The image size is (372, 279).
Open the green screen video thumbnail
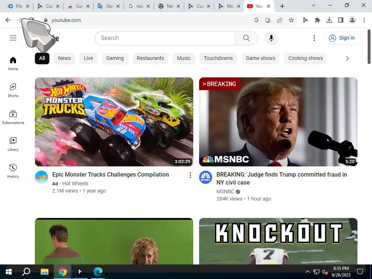[x=114, y=241]
